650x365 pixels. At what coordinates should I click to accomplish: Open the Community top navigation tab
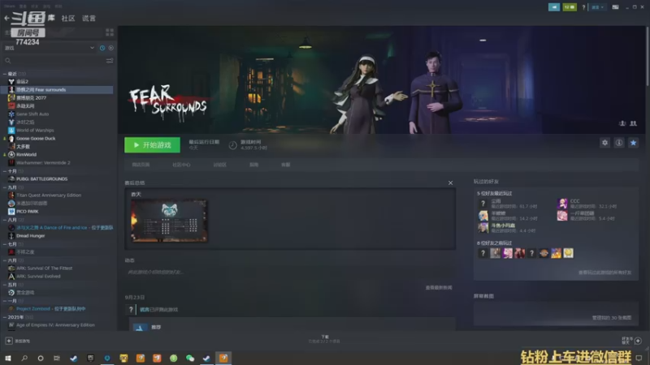[x=68, y=18]
